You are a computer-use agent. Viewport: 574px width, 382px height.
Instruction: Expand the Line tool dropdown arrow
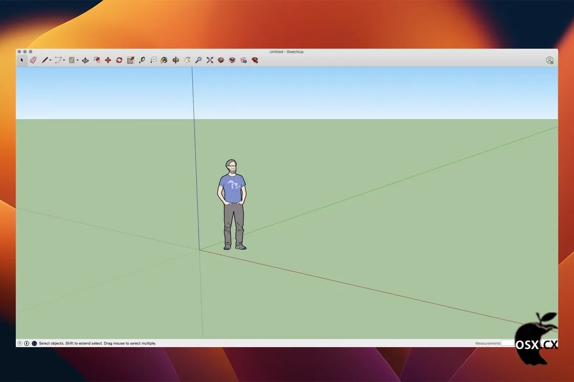click(50, 61)
